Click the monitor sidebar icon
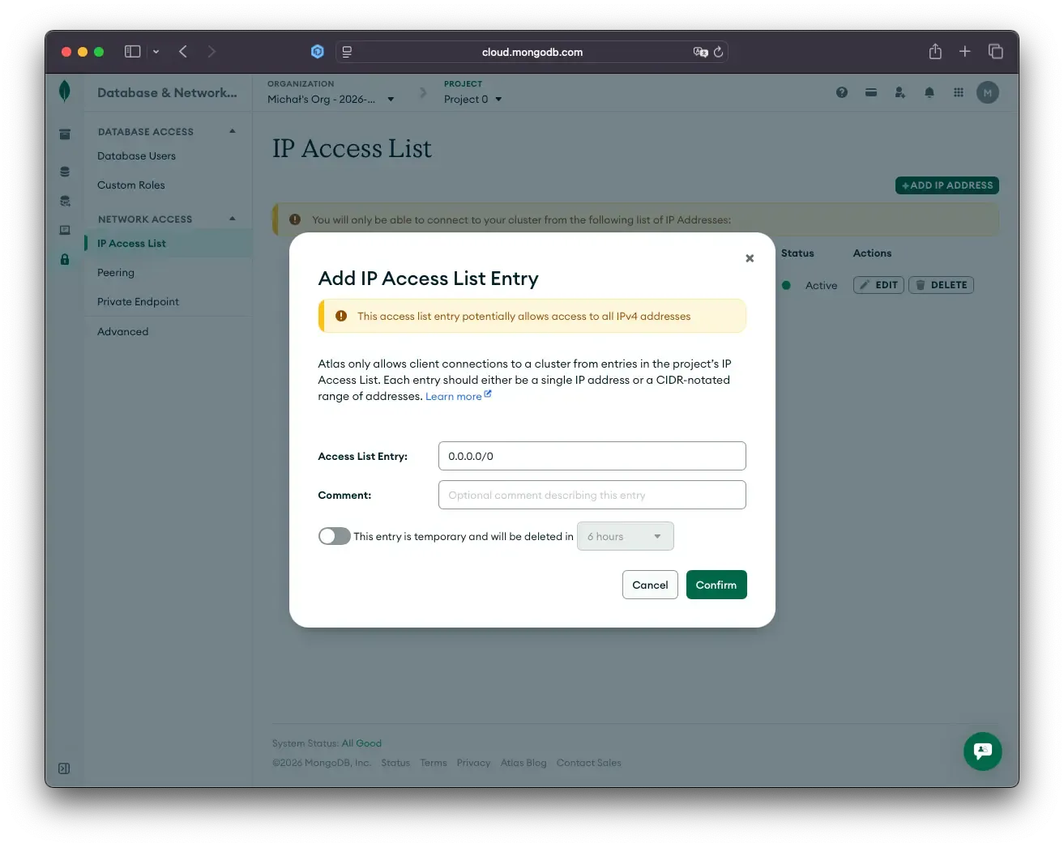1064x847 pixels. click(65, 230)
